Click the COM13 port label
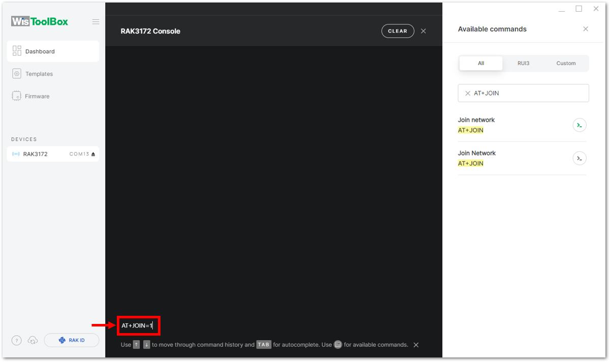The width and height of the screenshot is (610, 362). (x=79, y=154)
